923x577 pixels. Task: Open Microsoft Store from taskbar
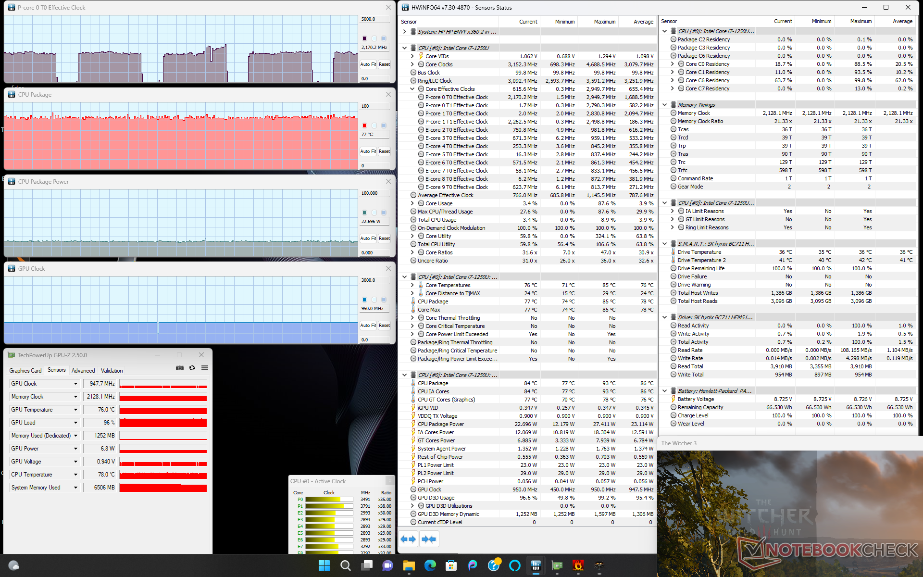point(451,565)
